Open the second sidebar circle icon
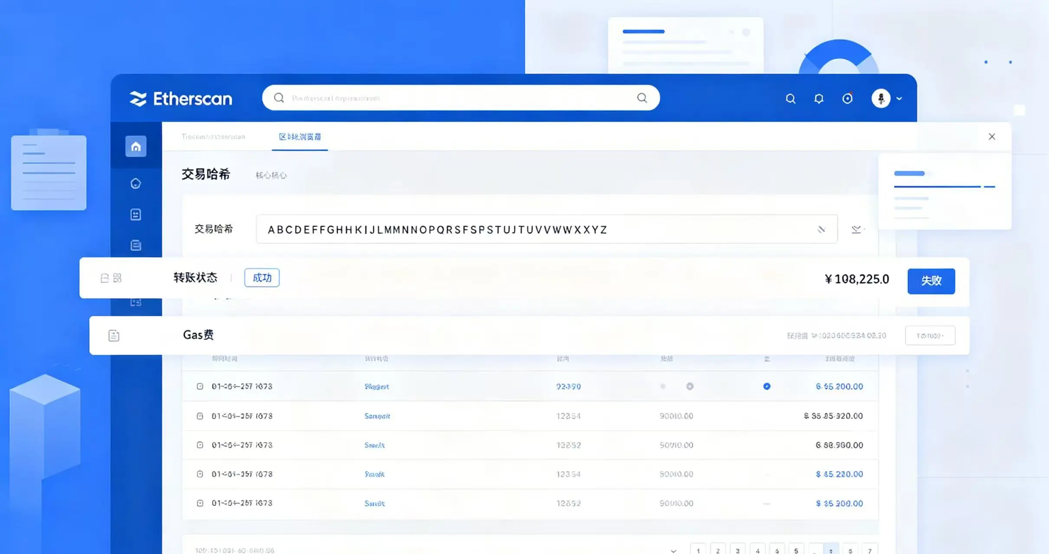 (136, 184)
